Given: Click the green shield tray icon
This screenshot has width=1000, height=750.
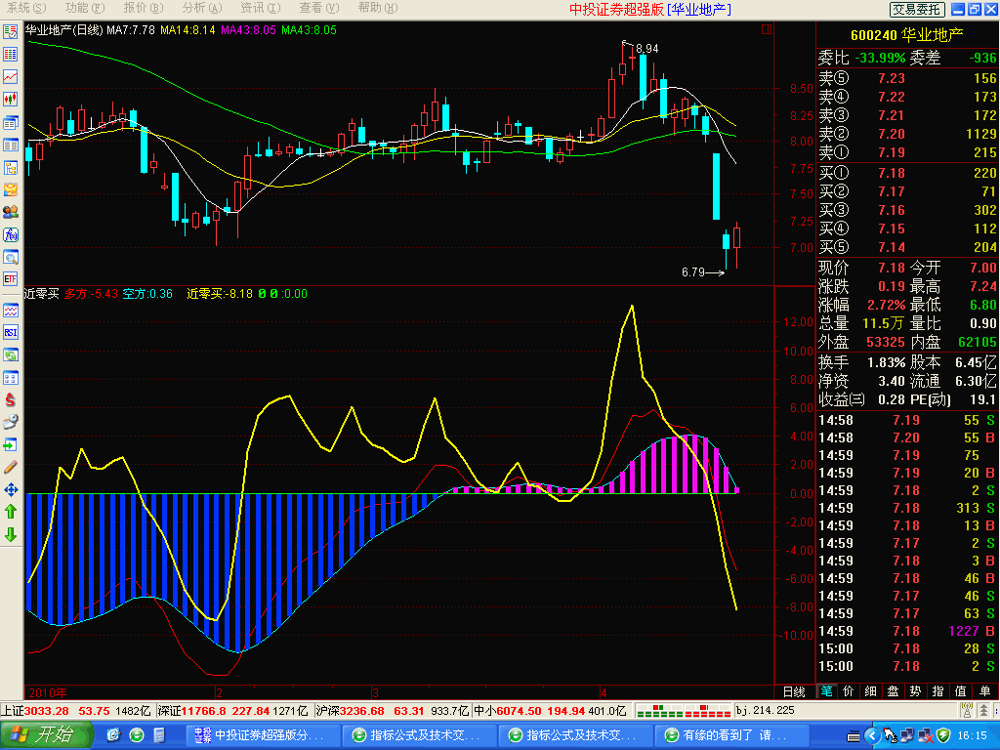Looking at the screenshot, I should point(943,735).
